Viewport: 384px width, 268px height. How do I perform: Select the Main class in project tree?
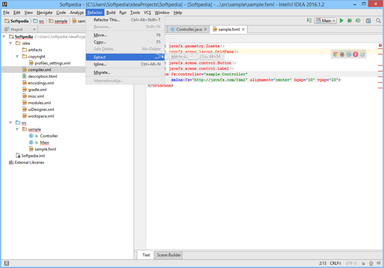click(44, 142)
